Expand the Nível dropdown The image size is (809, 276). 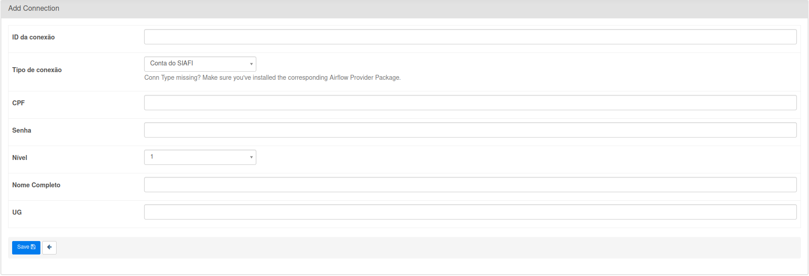(x=200, y=157)
